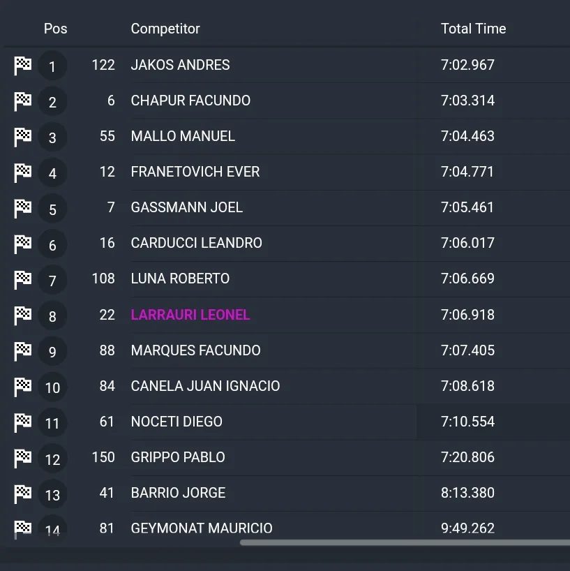570x571 pixels.
Task: Click the Total Time column header
Action: tap(473, 29)
